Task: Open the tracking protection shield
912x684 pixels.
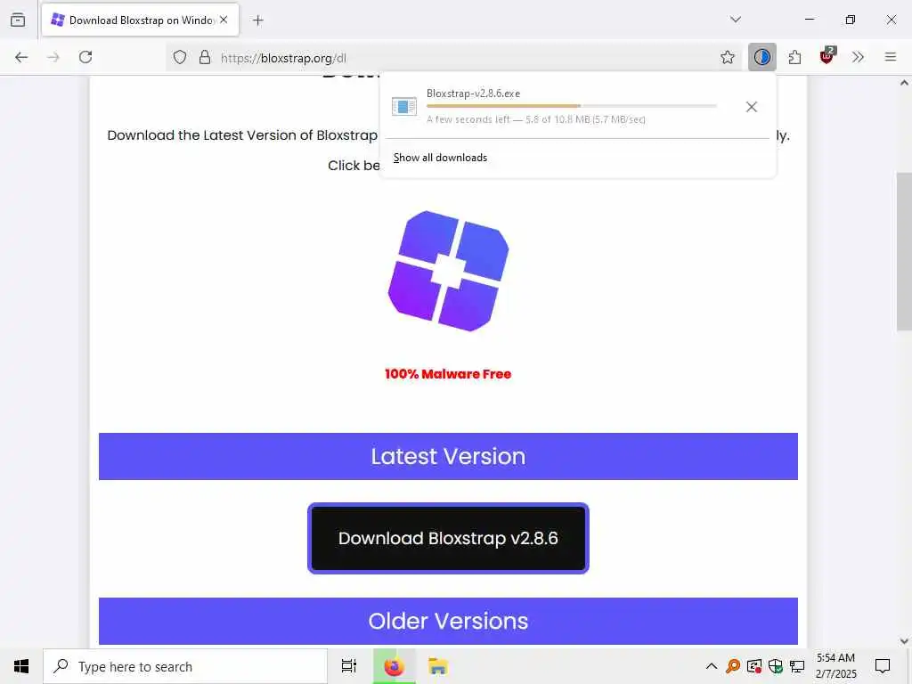Action: pos(180,57)
